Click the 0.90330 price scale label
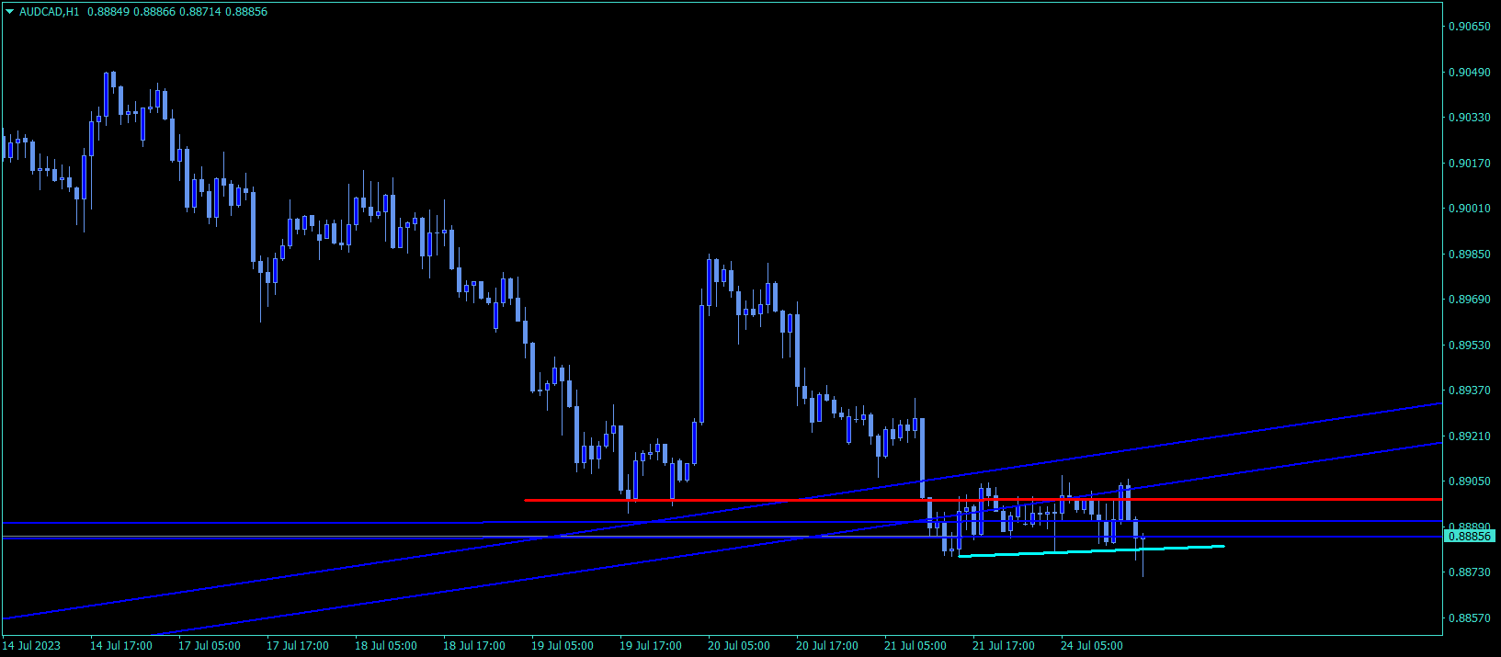Viewport: 1501px width, 657px height. (x=1470, y=118)
